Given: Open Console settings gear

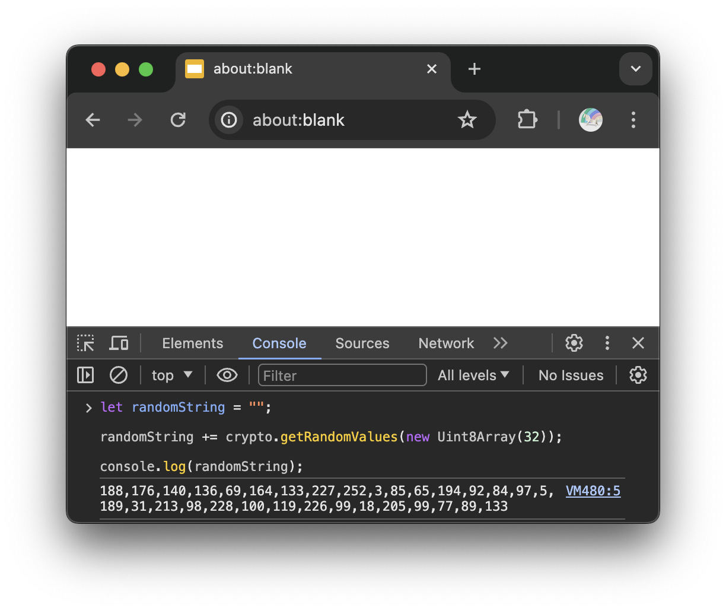Looking at the screenshot, I should click(x=638, y=375).
